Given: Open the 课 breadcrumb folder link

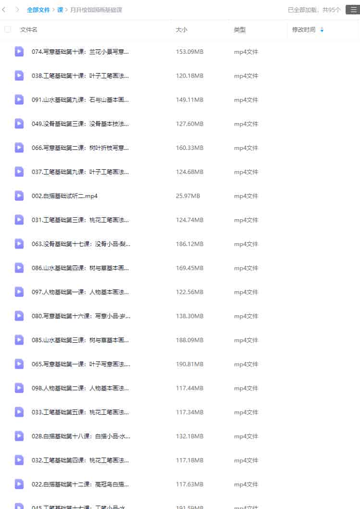Looking at the screenshot, I should click(60, 10).
